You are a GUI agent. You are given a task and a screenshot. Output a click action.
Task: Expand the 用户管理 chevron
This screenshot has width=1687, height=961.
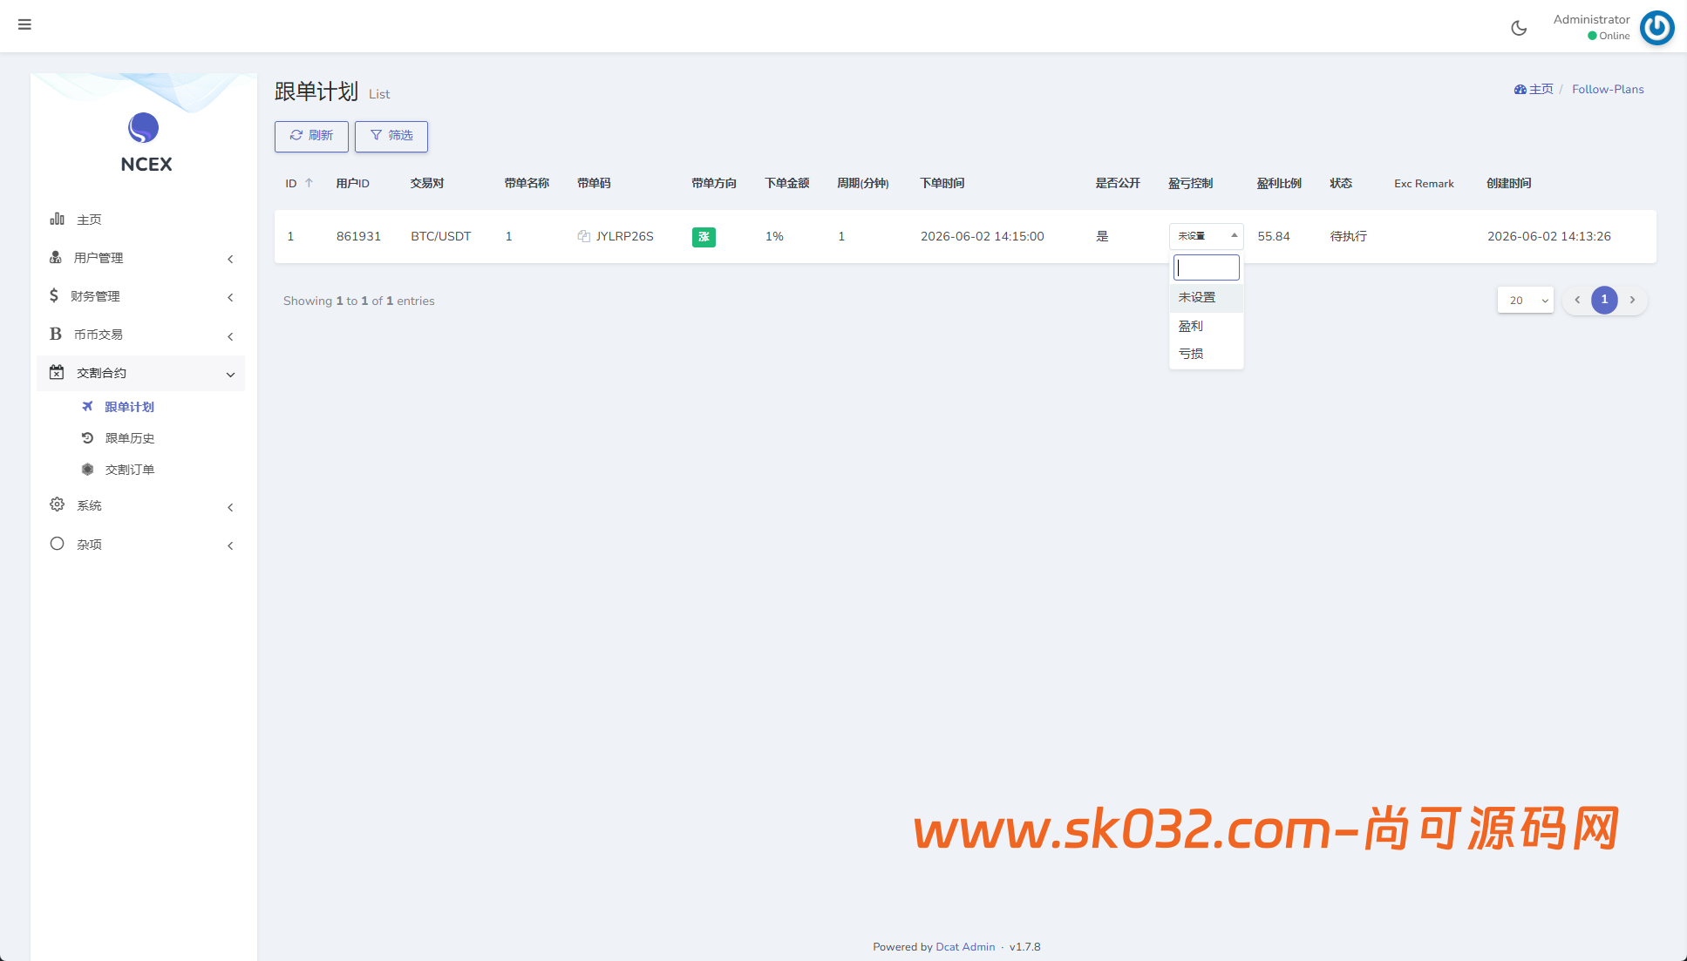pos(230,259)
